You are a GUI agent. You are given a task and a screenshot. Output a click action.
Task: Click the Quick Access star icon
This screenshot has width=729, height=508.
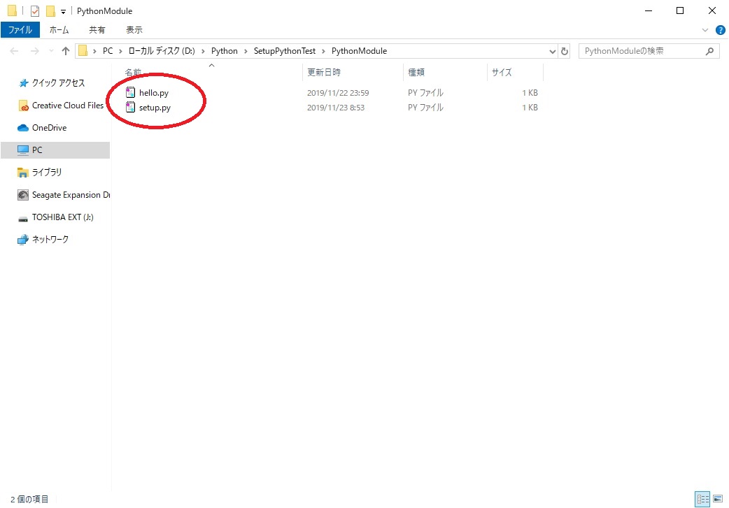pos(23,83)
